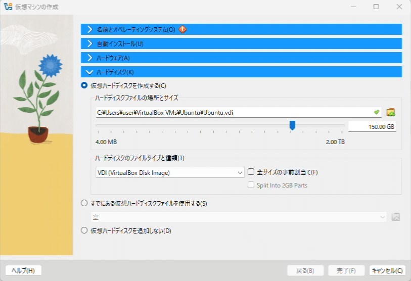Click 完了(F) finish button
411x281 pixels.
(x=346, y=270)
